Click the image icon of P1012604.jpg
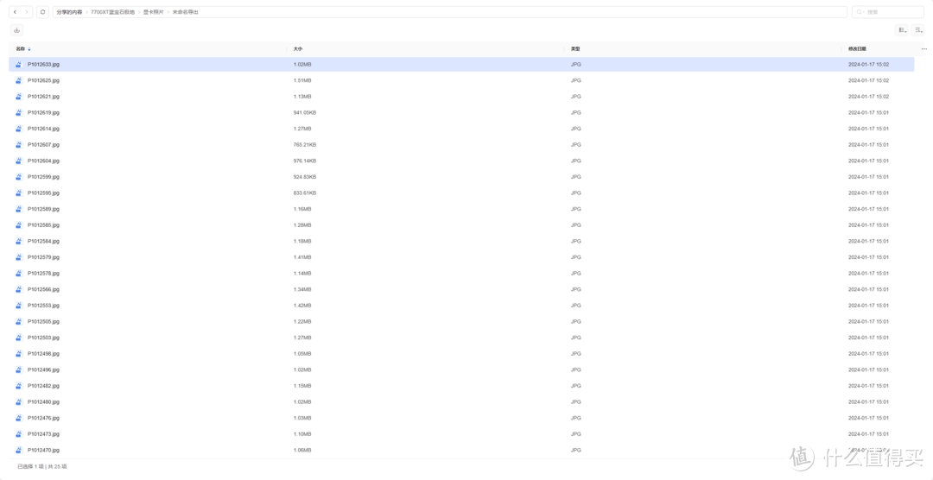Viewport: 933px width, 480px height. 19,161
